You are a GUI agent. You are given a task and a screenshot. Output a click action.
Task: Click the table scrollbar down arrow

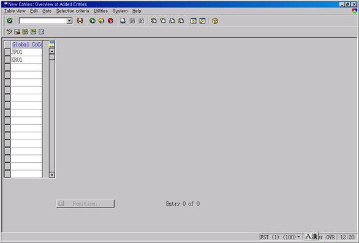click(52, 175)
